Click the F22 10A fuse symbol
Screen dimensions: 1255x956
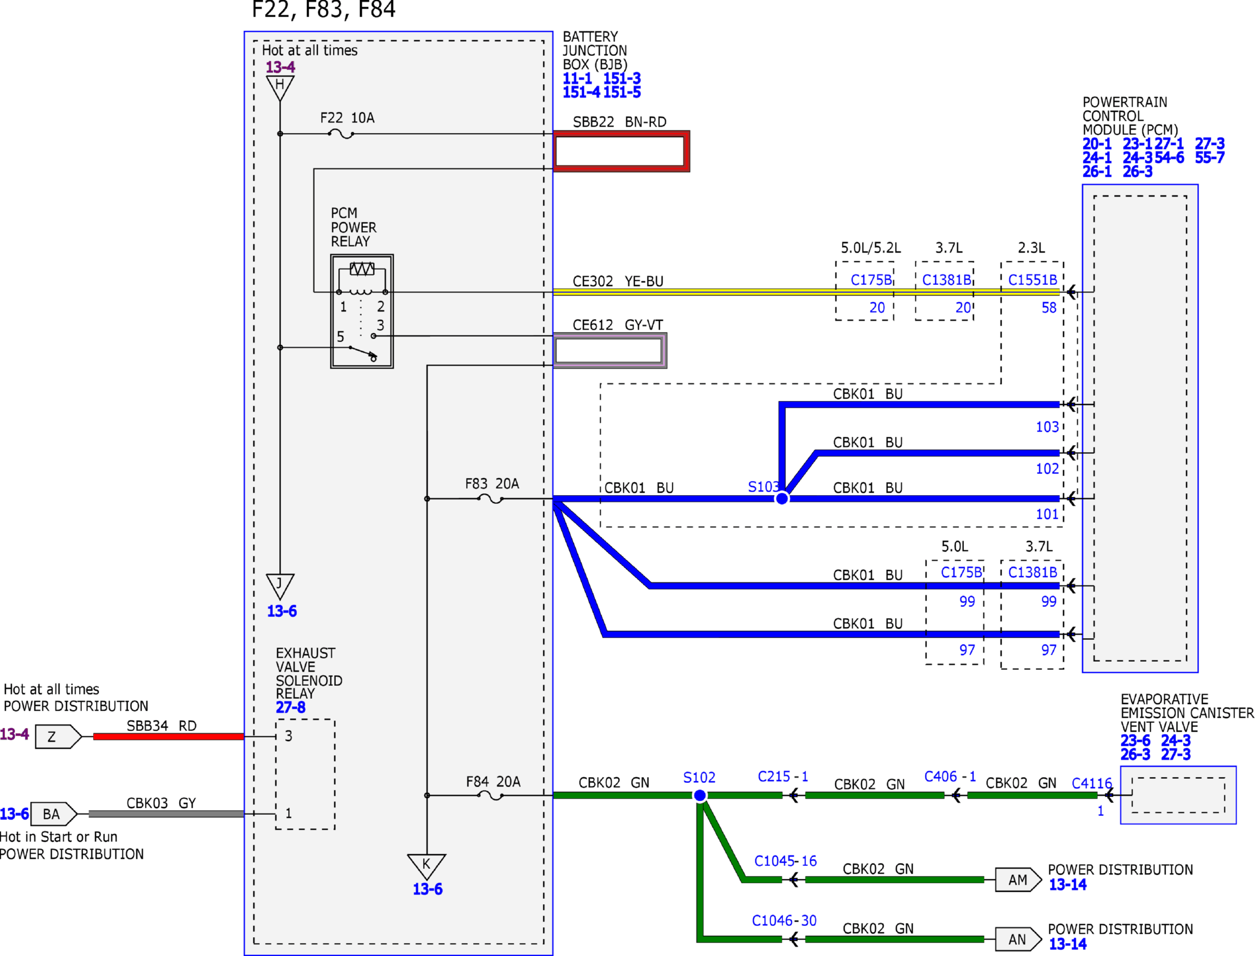coord(341,134)
